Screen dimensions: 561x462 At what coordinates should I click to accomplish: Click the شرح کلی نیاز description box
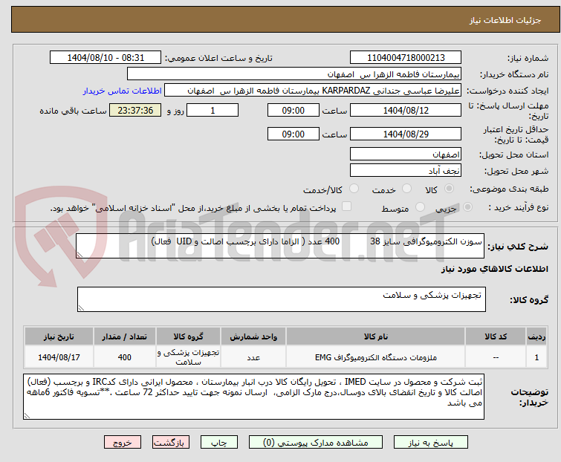click(280, 246)
